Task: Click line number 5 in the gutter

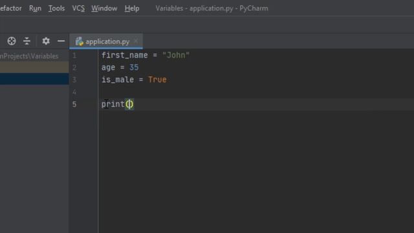Action: pyautogui.click(x=74, y=104)
